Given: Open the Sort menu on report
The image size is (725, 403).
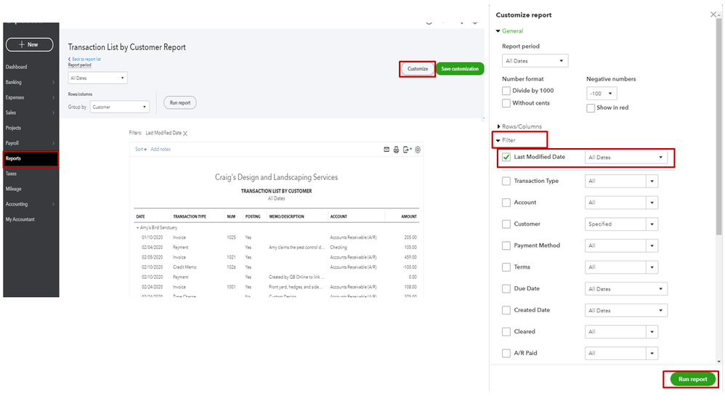Looking at the screenshot, I should pyautogui.click(x=140, y=150).
